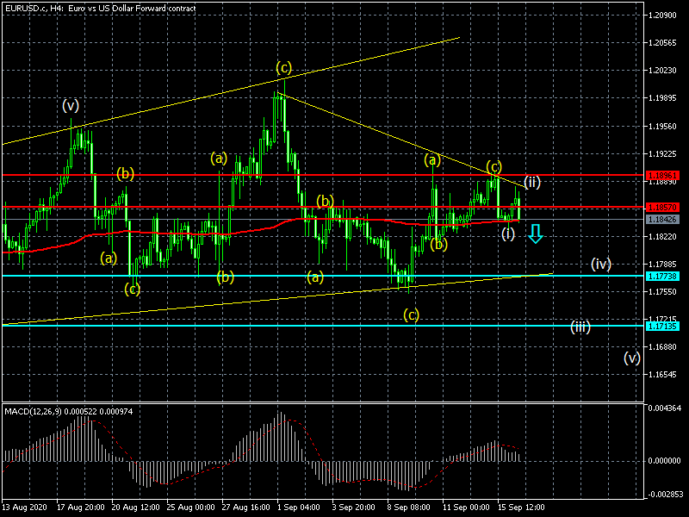The height and width of the screenshot is (517, 689).
Task: Click the 1.20565 price axis label
Action: [662, 42]
